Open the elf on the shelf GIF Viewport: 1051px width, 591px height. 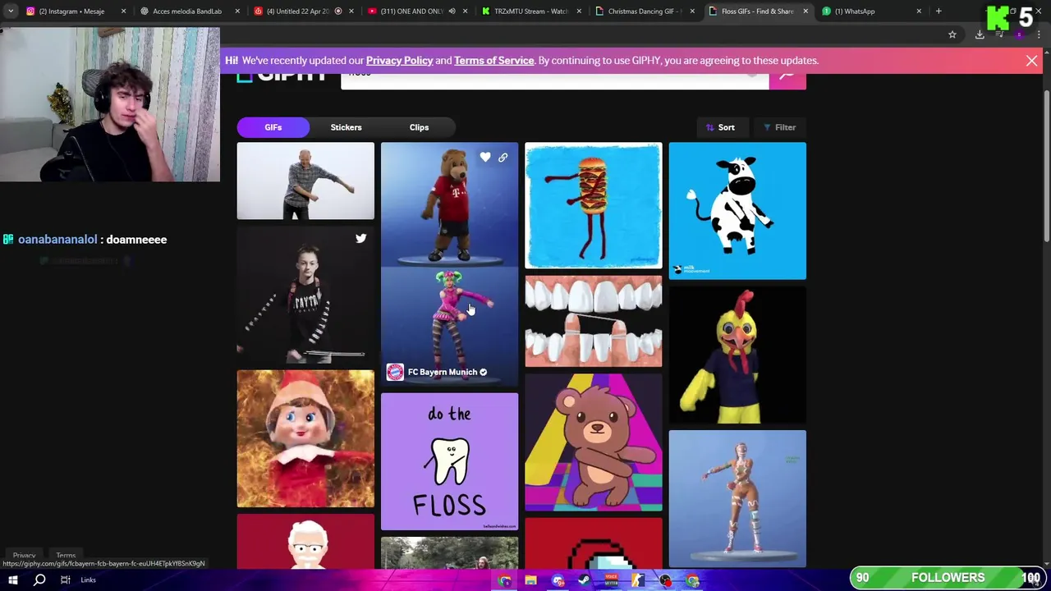[305, 439]
